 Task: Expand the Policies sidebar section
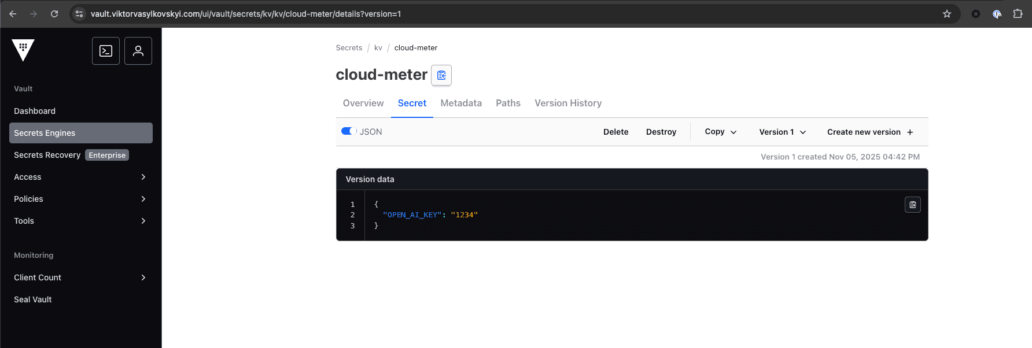[x=81, y=199]
